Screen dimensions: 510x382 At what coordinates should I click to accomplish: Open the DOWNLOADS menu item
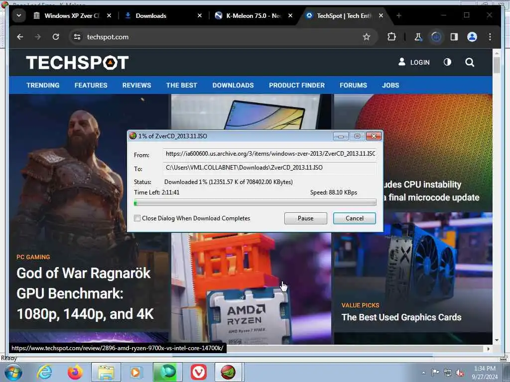tap(233, 85)
